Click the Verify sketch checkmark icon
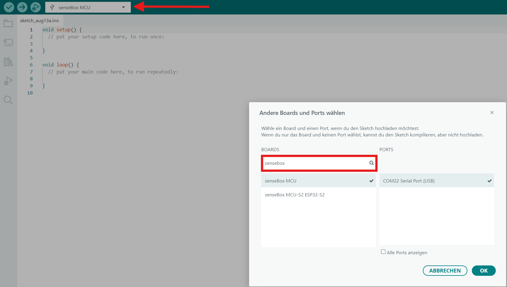Image resolution: width=507 pixels, height=287 pixels. tap(9, 7)
